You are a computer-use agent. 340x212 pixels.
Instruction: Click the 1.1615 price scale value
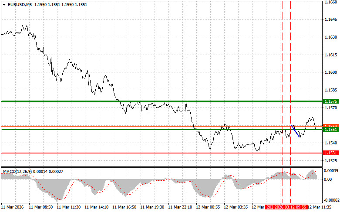(x=331, y=55)
